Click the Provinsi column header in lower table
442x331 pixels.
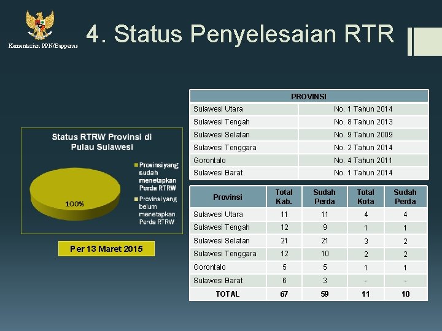pyautogui.click(x=228, y=197)
